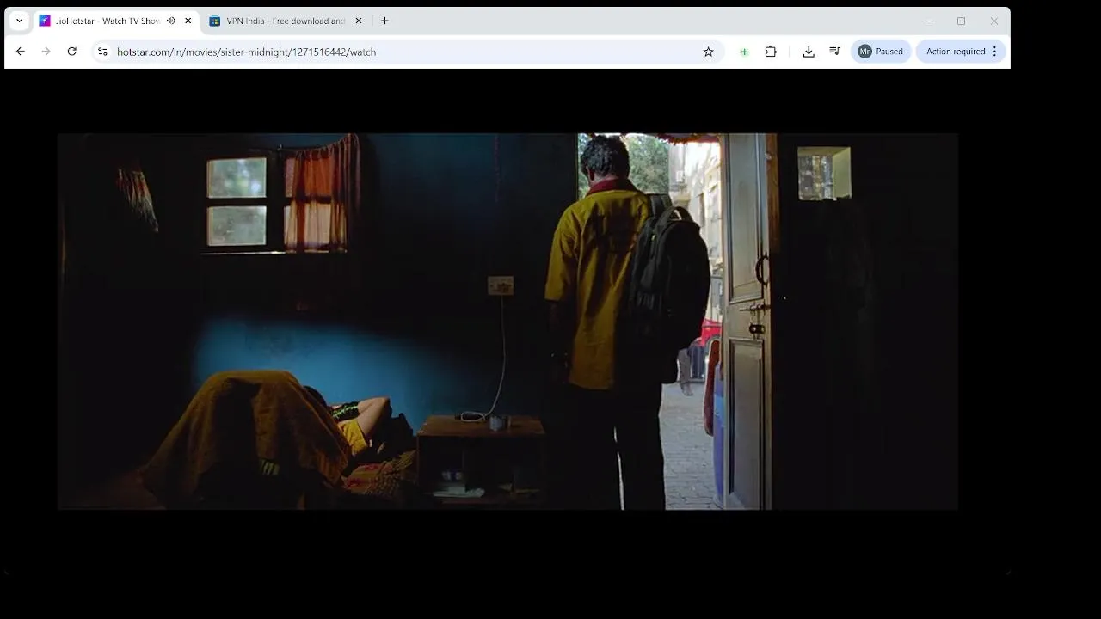
Task: View site information icon in address bar
Action: [x=102, y=52]
